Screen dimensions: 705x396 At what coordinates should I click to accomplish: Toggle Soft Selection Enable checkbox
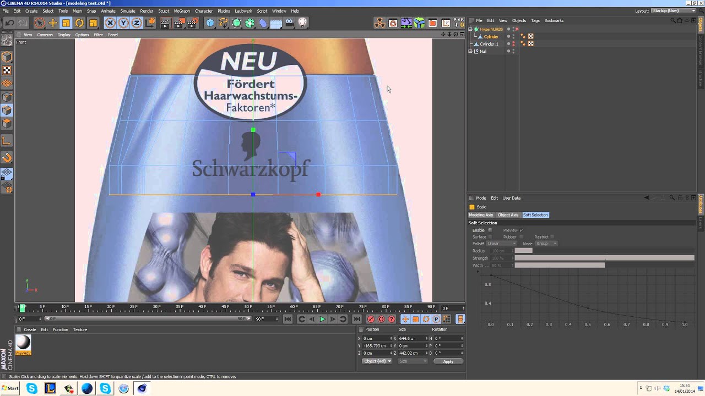(490, 230)
